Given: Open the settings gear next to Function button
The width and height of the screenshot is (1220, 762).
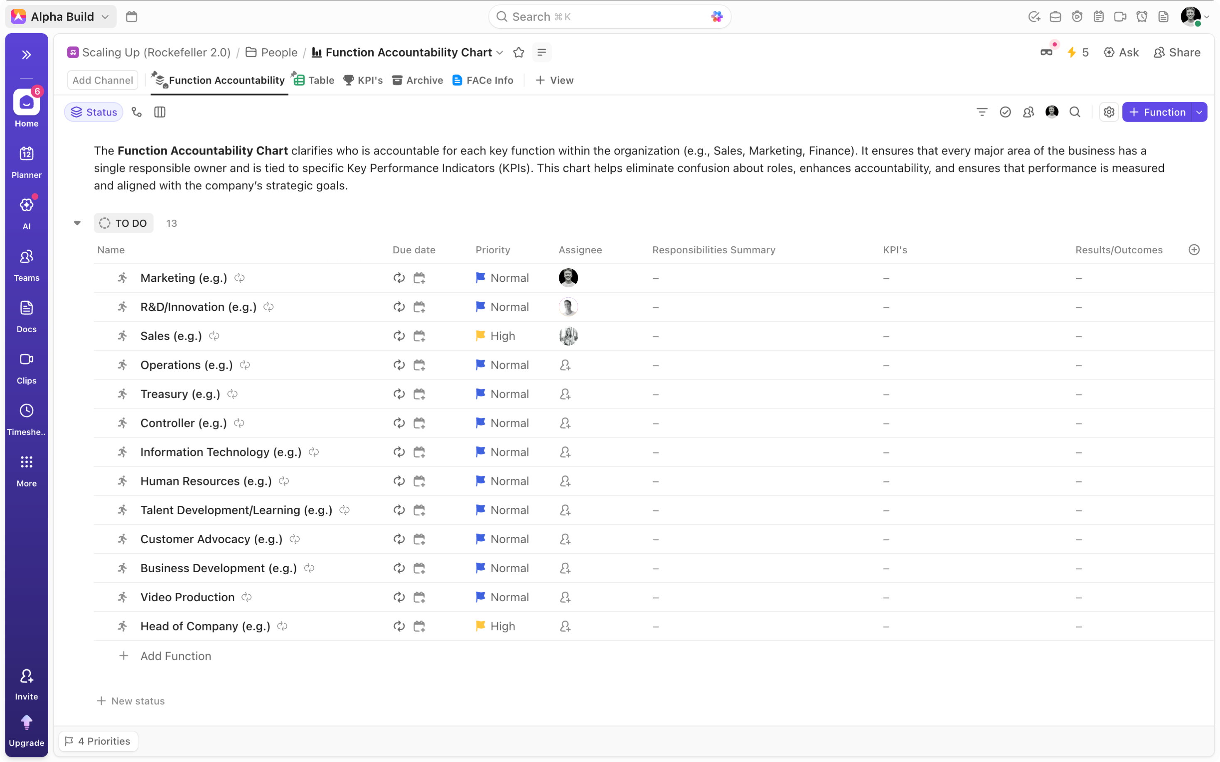Looking at the screenshot, I should tap(1109, 111).
